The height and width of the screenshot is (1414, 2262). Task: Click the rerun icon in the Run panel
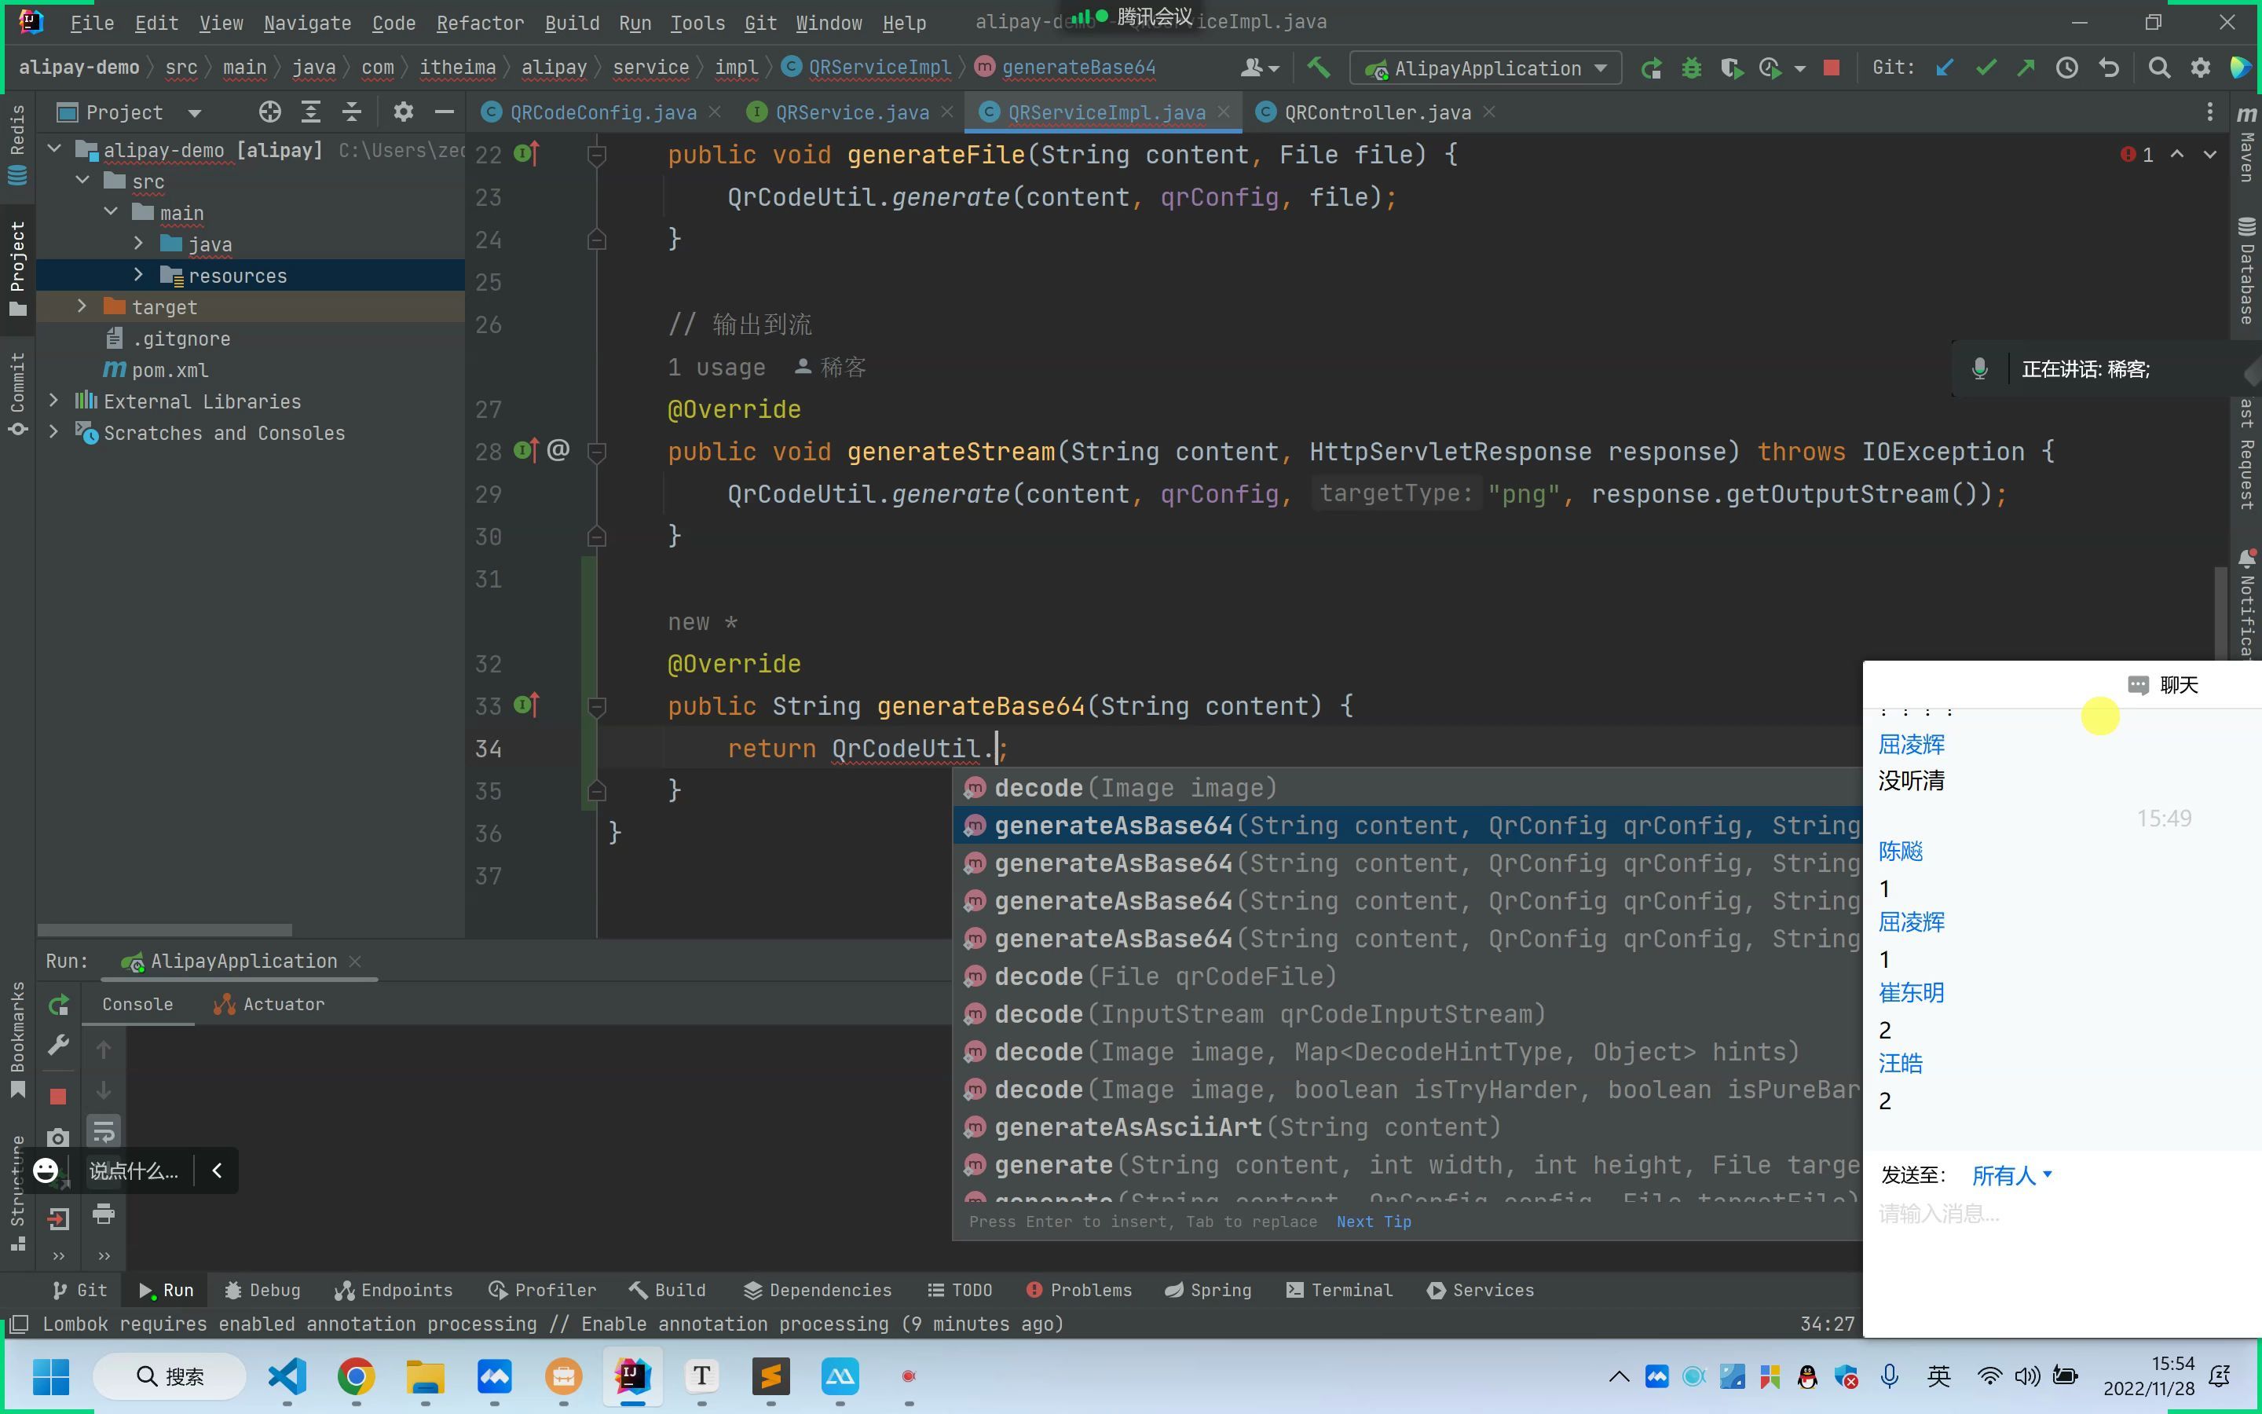tap(58, 1005)
